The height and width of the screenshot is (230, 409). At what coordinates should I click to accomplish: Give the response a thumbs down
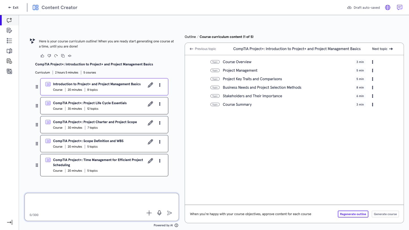(49, 56)
